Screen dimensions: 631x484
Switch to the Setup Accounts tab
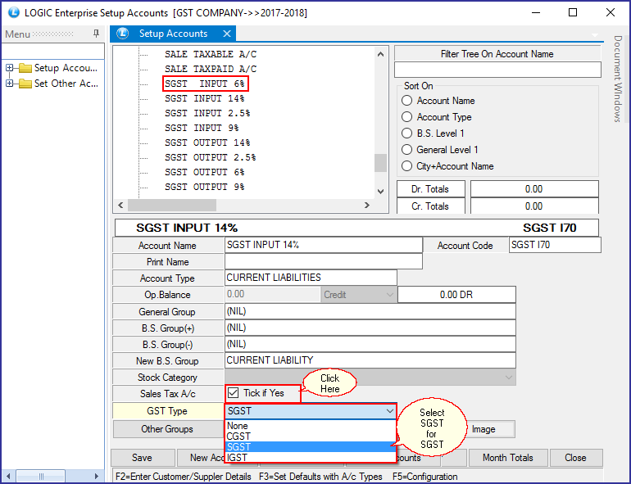pos(173,34)
